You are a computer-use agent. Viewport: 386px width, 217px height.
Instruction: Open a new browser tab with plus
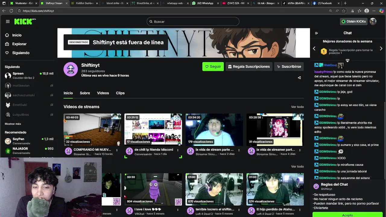click(345, 3)
